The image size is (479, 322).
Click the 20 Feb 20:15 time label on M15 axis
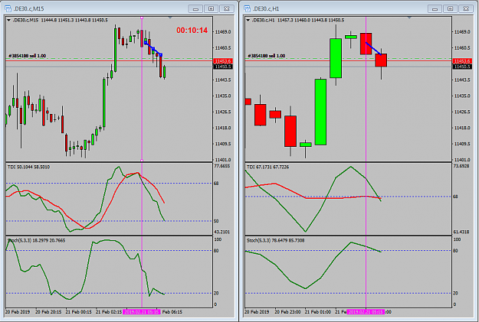(48, 312)
